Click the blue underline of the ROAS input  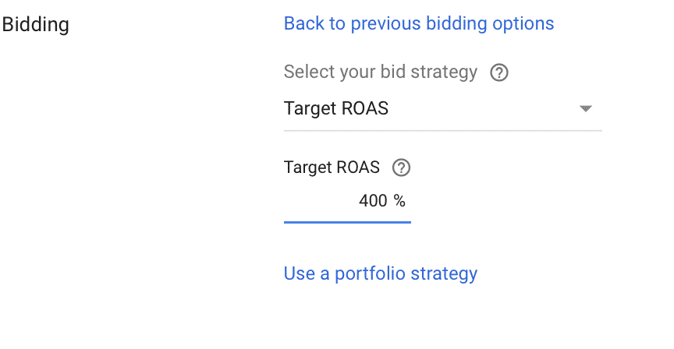pos(347,222)
